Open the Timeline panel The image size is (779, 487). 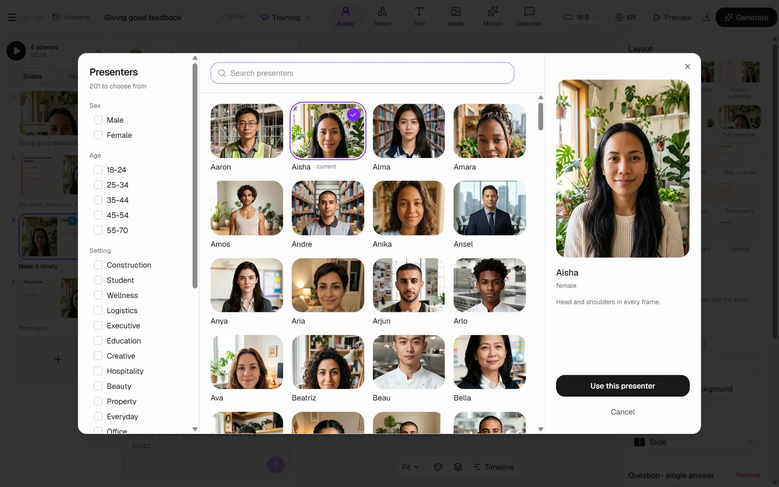click(x=493, y=467)
